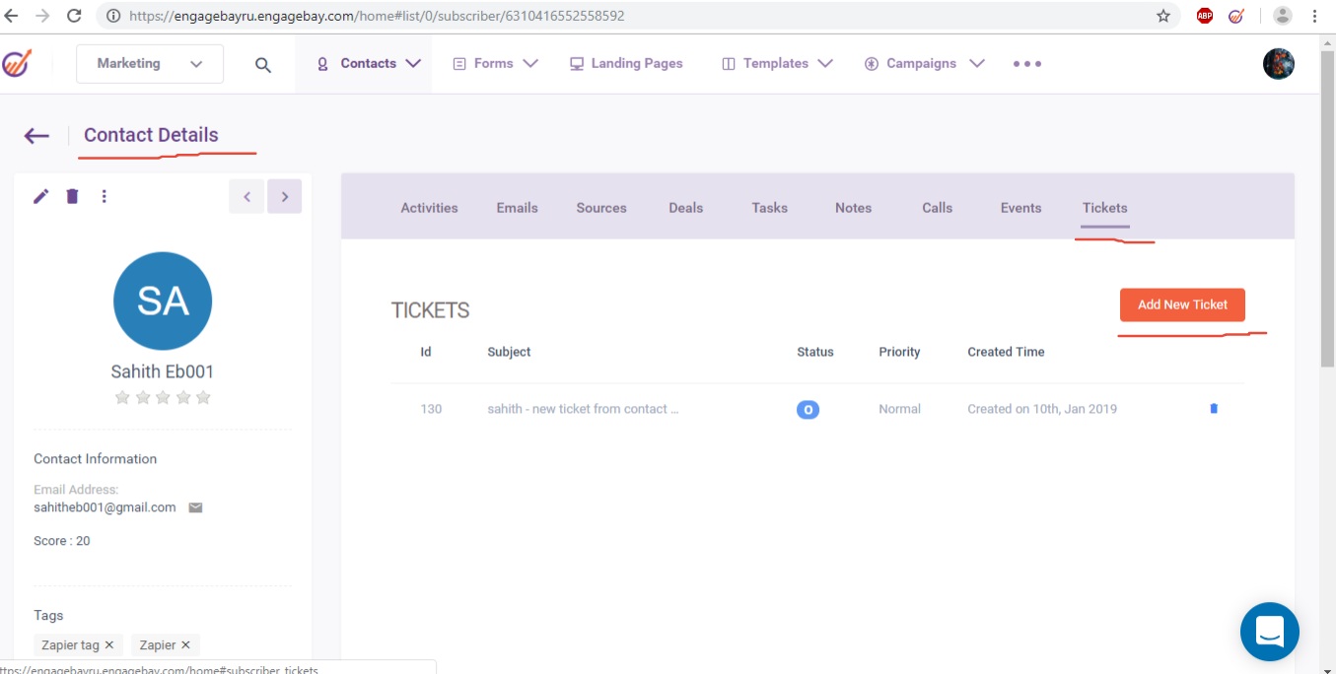The height and width of the screenshot is (674, 1336).
Task: Open the Deals tab
Action: (x=685, y=208)
